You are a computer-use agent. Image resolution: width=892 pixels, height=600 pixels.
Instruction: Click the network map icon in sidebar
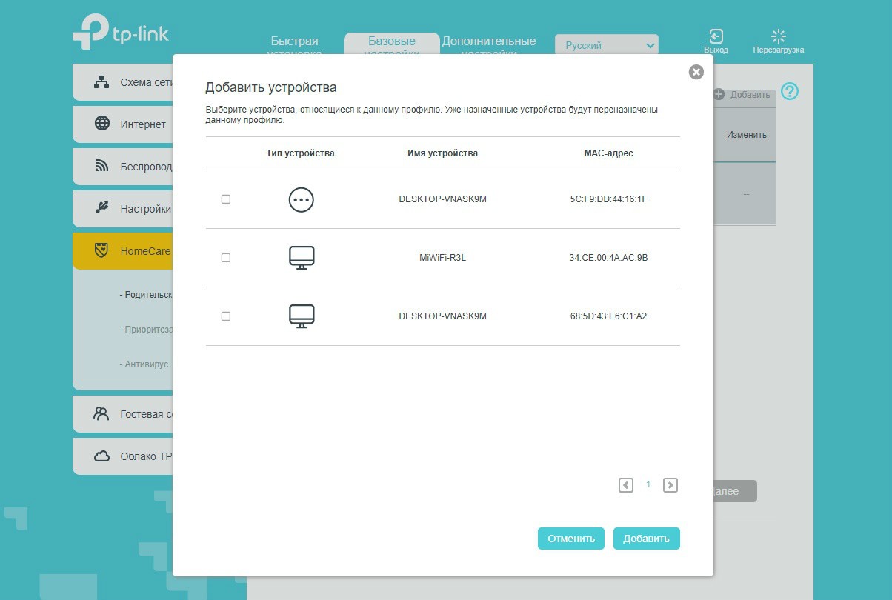102,82
